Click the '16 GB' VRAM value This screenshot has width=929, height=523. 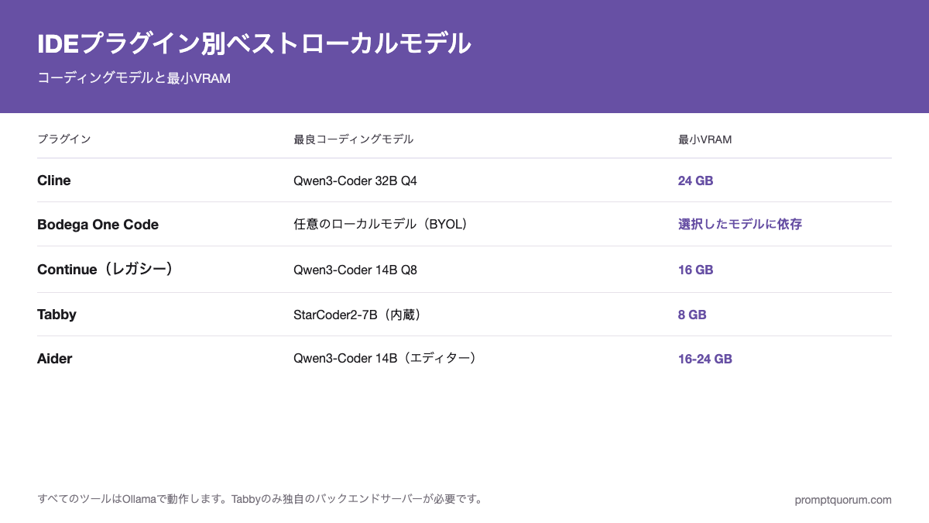[x=696, y=270]
